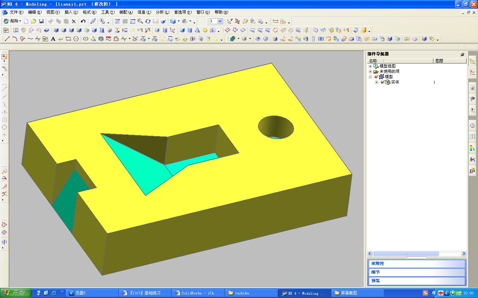Viewport: 478px width, 298px height.
Task: Open the work layer combo box
Action: tap(216, 21)
